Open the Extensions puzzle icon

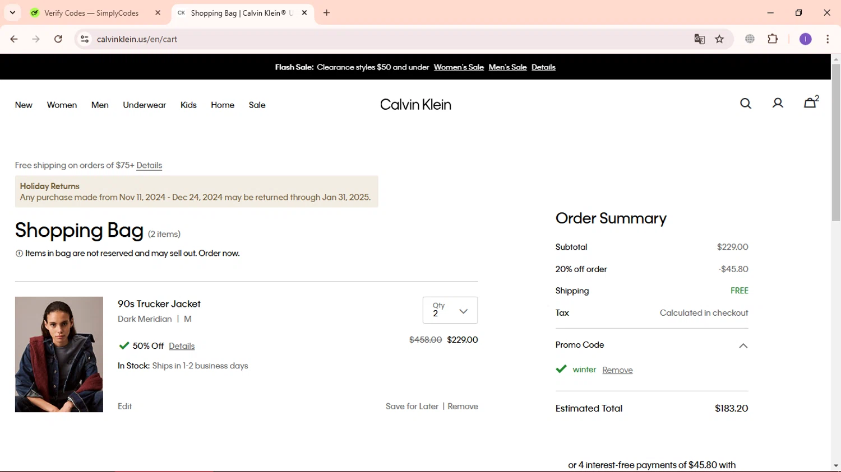(773, 39)
